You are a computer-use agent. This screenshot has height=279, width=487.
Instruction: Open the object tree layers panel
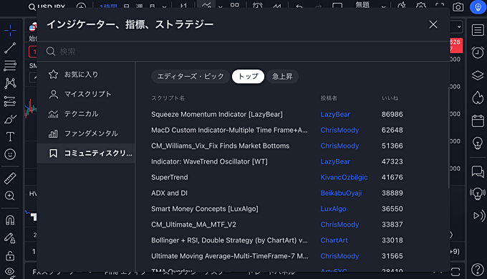[478, 75]
